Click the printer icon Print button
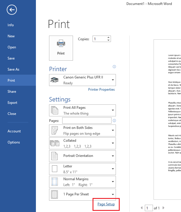 pyautogui.click(x=61, y=48)
